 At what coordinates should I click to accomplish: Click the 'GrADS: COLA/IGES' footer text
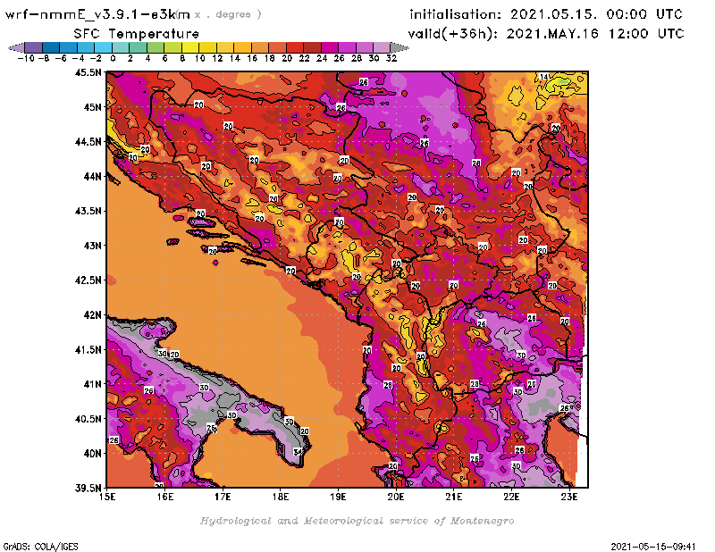40,547
